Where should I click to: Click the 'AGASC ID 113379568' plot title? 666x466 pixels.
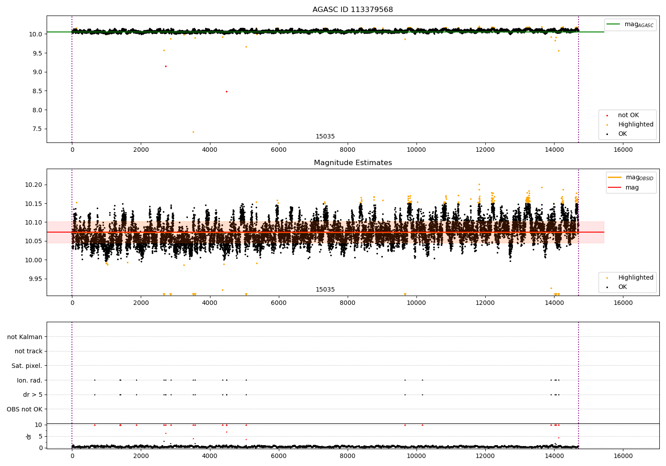pos(353,10)
